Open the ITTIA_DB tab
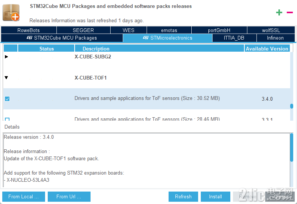 tap(234, 38)
